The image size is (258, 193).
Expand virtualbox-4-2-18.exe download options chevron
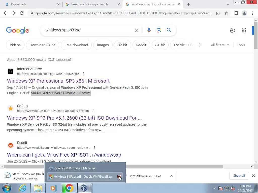[x=171, y=176]
